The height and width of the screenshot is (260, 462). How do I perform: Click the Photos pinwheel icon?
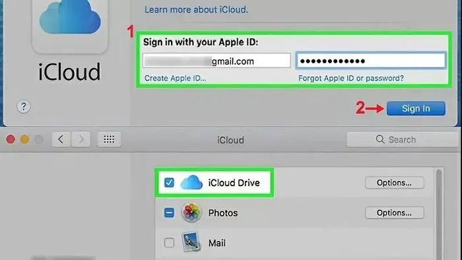tap(191, 212)
